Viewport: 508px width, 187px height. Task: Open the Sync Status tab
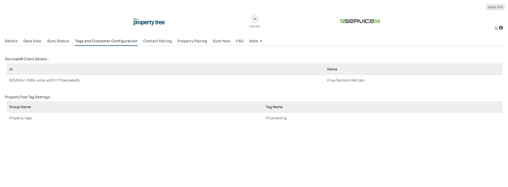coord(58,41)
